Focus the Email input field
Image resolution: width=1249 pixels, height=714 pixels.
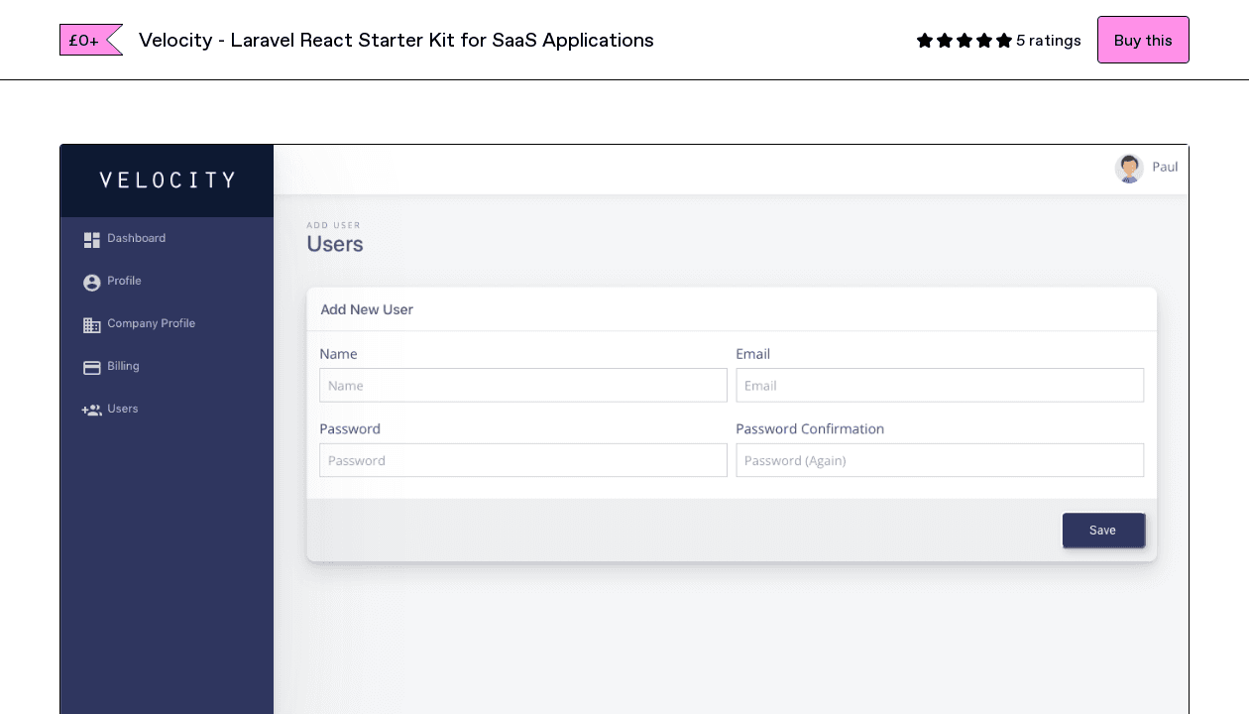click(x=940, y=385)
